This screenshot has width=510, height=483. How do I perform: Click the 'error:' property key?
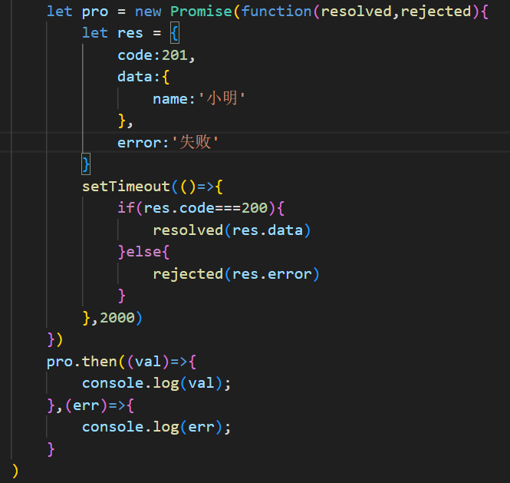143,143
